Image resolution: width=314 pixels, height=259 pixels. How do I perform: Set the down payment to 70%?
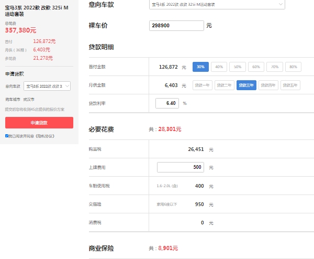(x=274, y=67)
